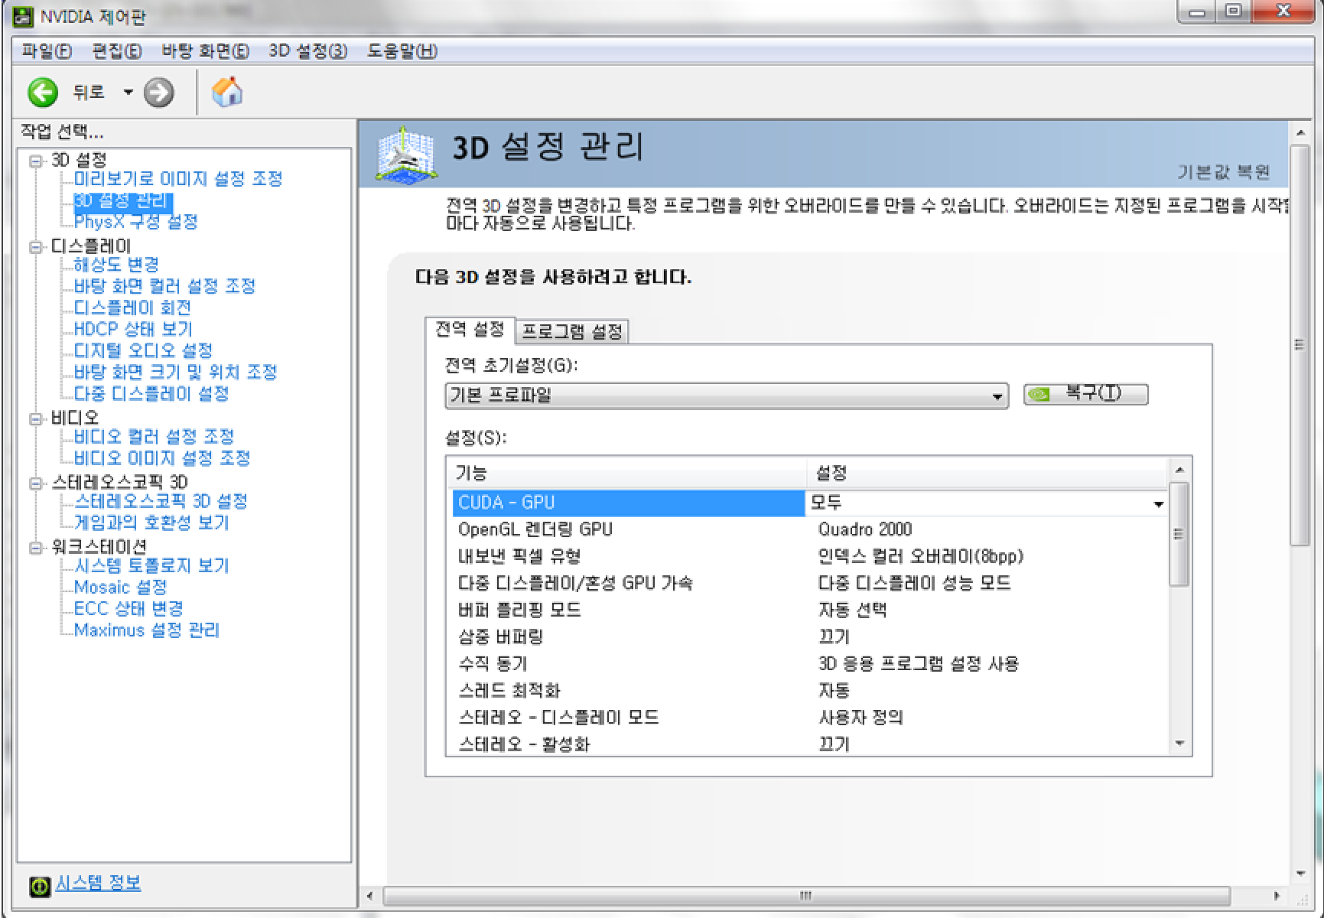Open 비디오 컬러 설정 조정
This screenshot has width=1324, height=918.
click(154, 437)
